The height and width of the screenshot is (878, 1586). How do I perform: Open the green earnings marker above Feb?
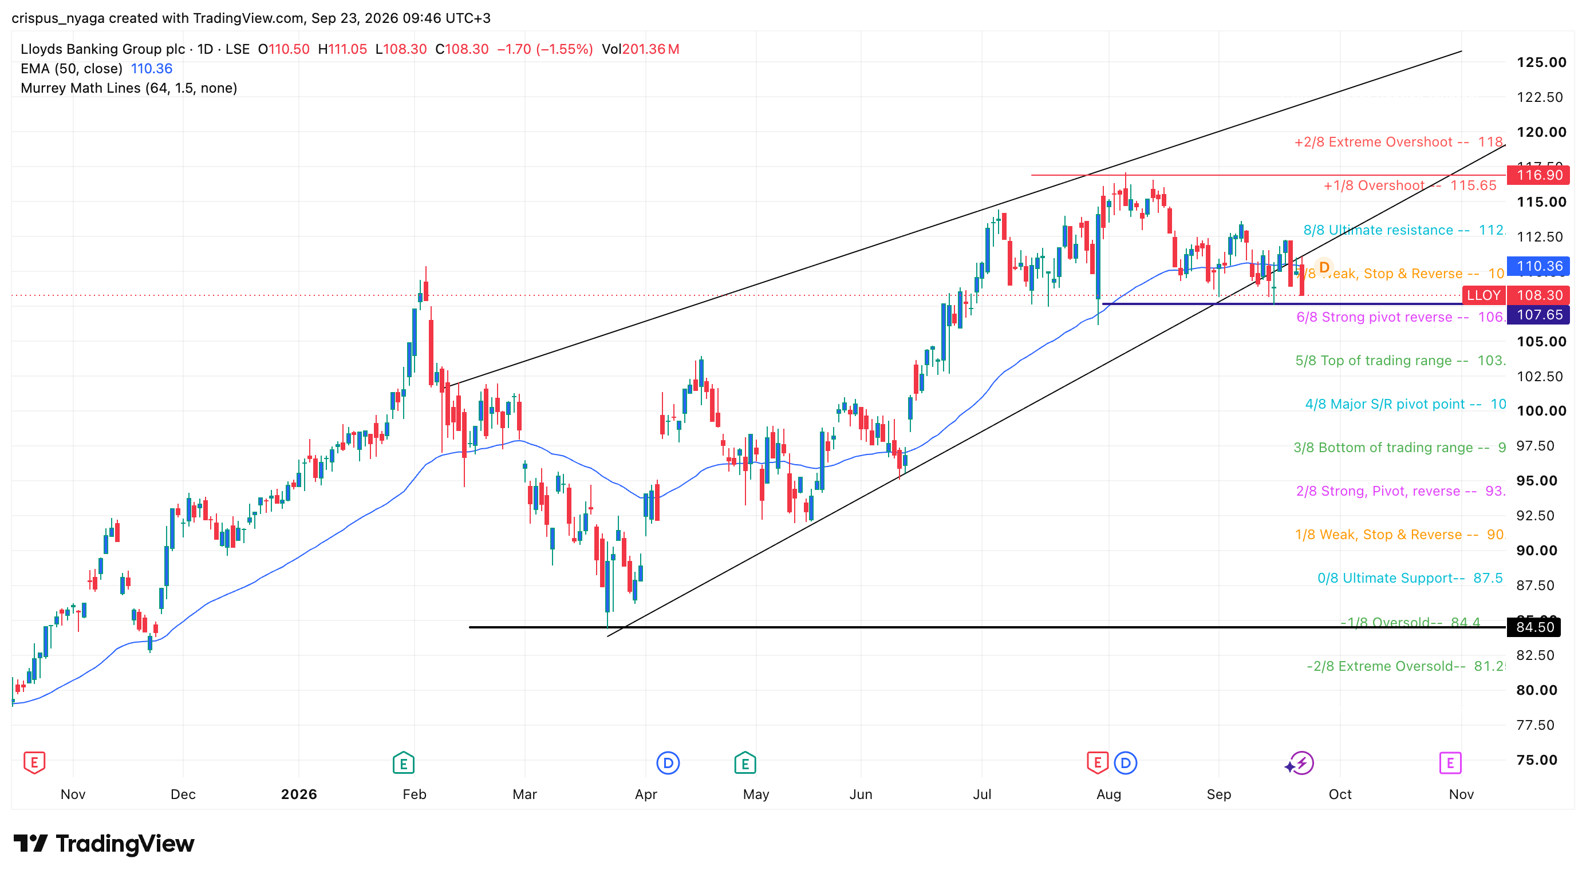tap(403, 763)
